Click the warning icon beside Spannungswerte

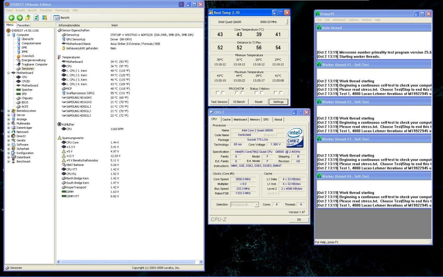(x=59, y=138)
